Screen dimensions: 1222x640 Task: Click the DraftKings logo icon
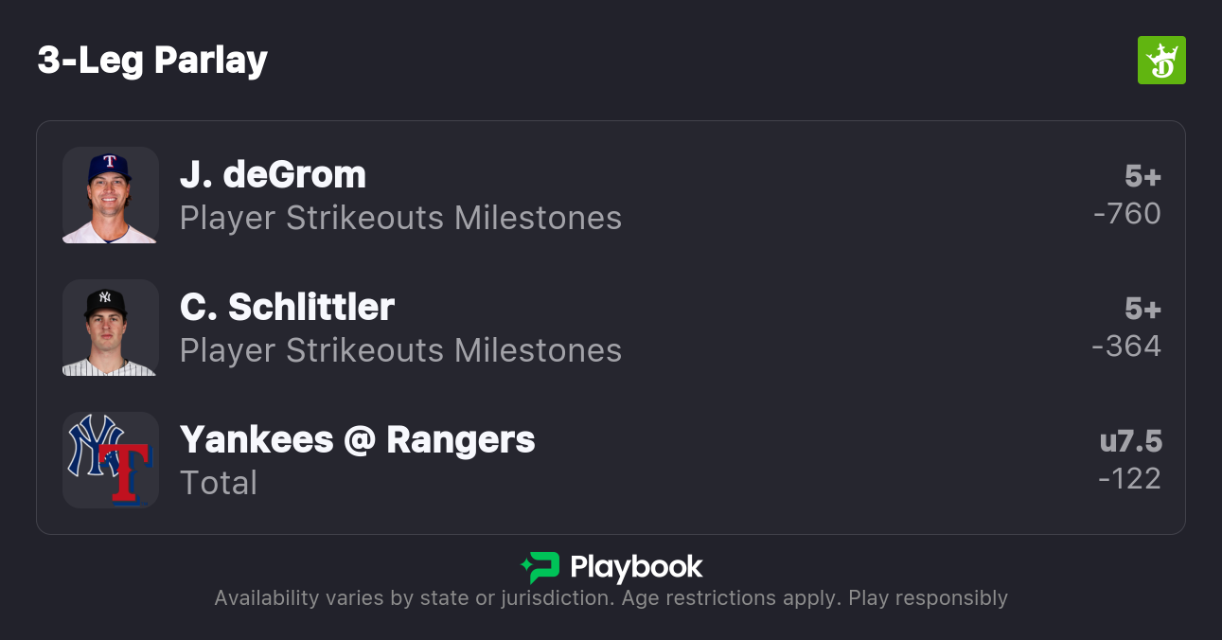coord(1160,61)
